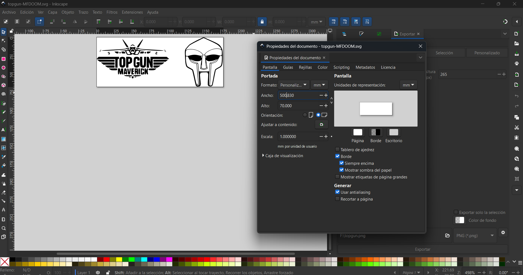Increase the Escala value with plus
This screenshot has height=275, width=523.
(326, 136)
